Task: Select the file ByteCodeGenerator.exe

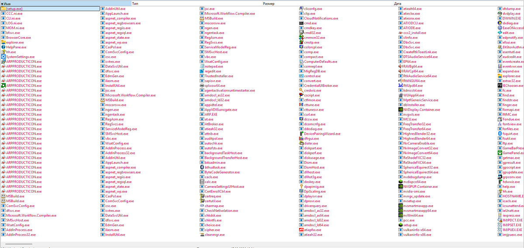Action: click(x=222, y=172)
